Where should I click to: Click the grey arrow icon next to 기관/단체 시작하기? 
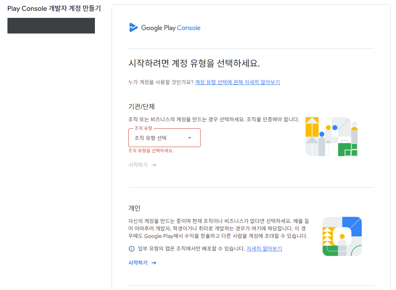[x=154, y=165]
